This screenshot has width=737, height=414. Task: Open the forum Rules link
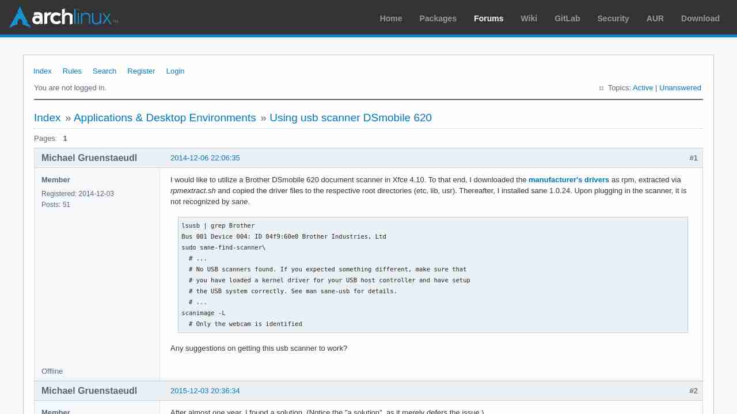coord(72,71)
